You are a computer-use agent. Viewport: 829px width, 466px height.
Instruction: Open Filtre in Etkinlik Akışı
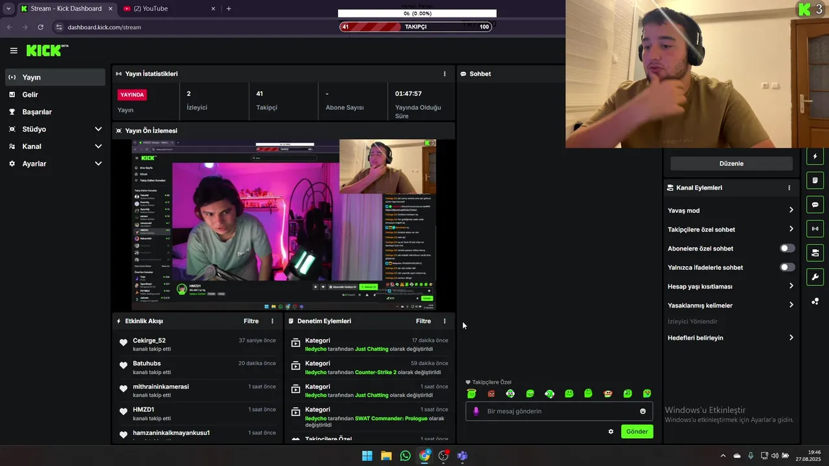[251, 321]
